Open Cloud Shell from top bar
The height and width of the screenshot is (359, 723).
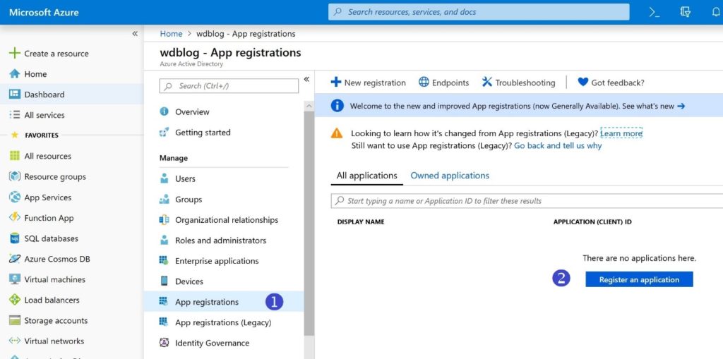coord(655,12)
